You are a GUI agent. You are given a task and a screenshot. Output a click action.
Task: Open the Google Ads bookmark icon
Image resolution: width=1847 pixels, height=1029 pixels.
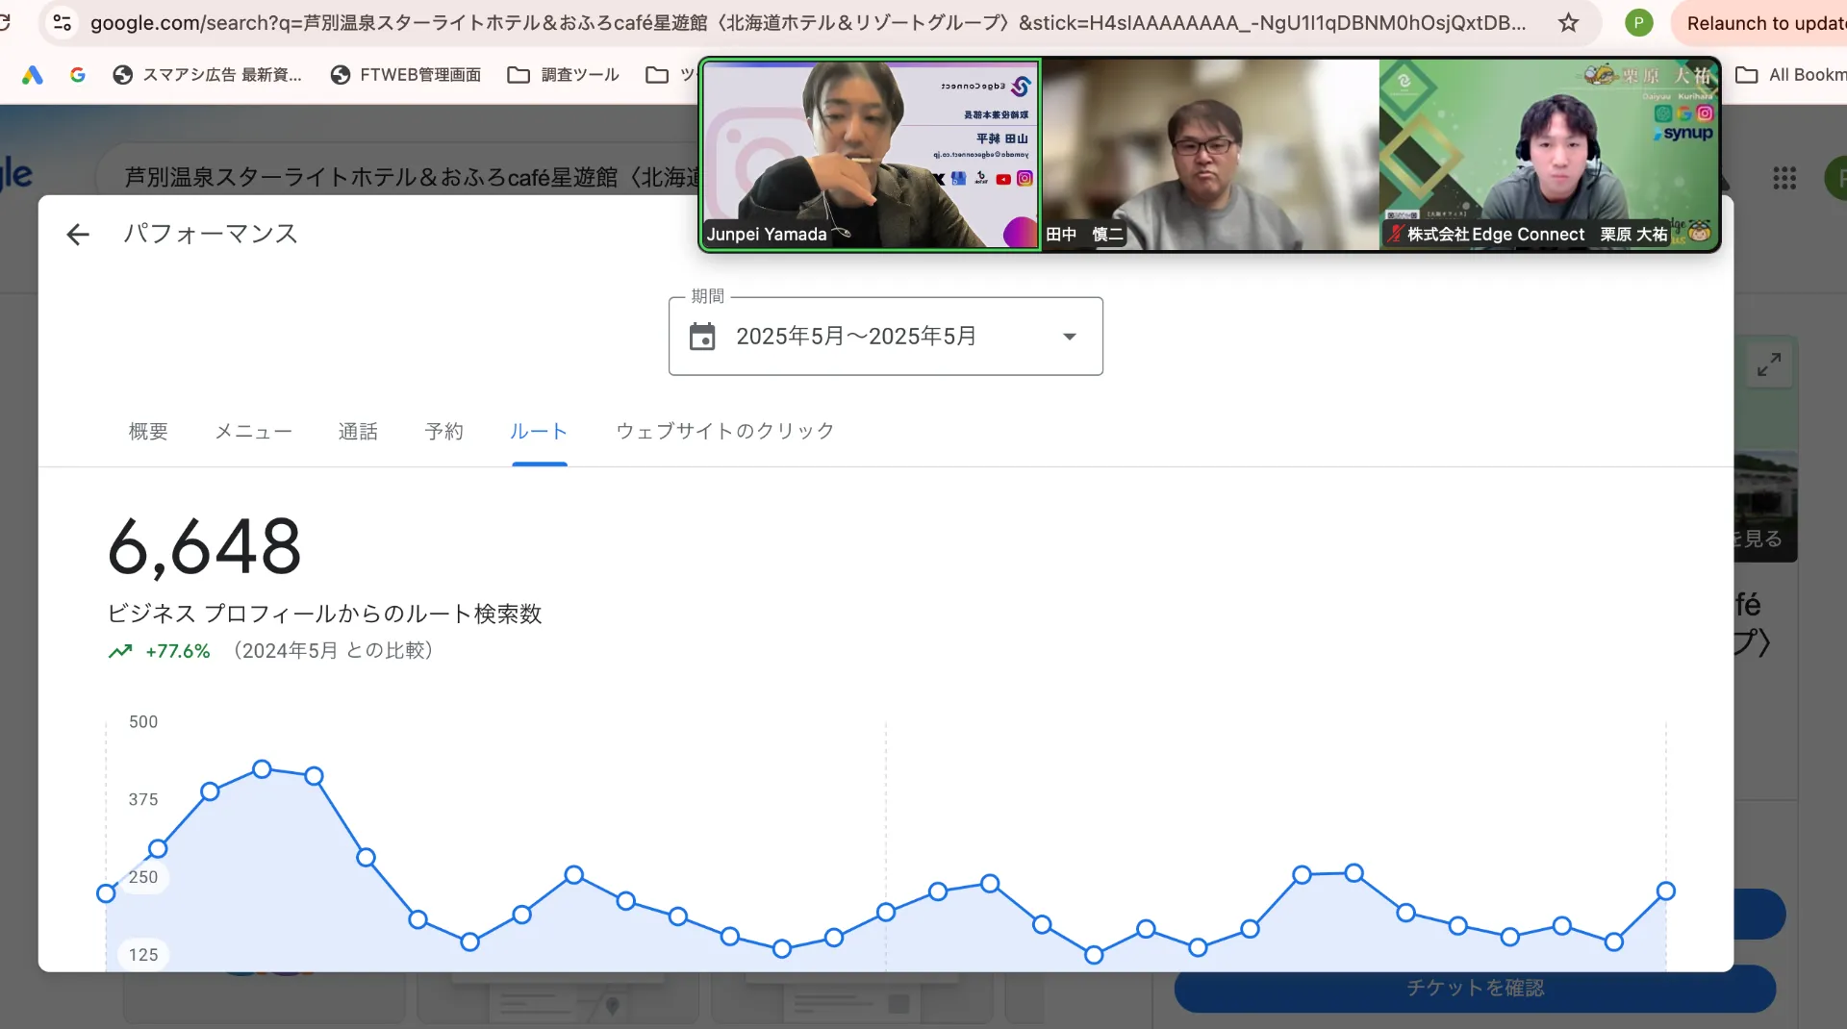[33, 75]
